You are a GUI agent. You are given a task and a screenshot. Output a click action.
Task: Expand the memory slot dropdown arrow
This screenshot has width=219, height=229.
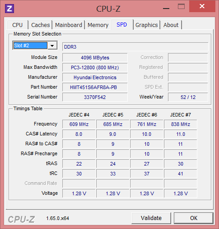pos(52,45)
